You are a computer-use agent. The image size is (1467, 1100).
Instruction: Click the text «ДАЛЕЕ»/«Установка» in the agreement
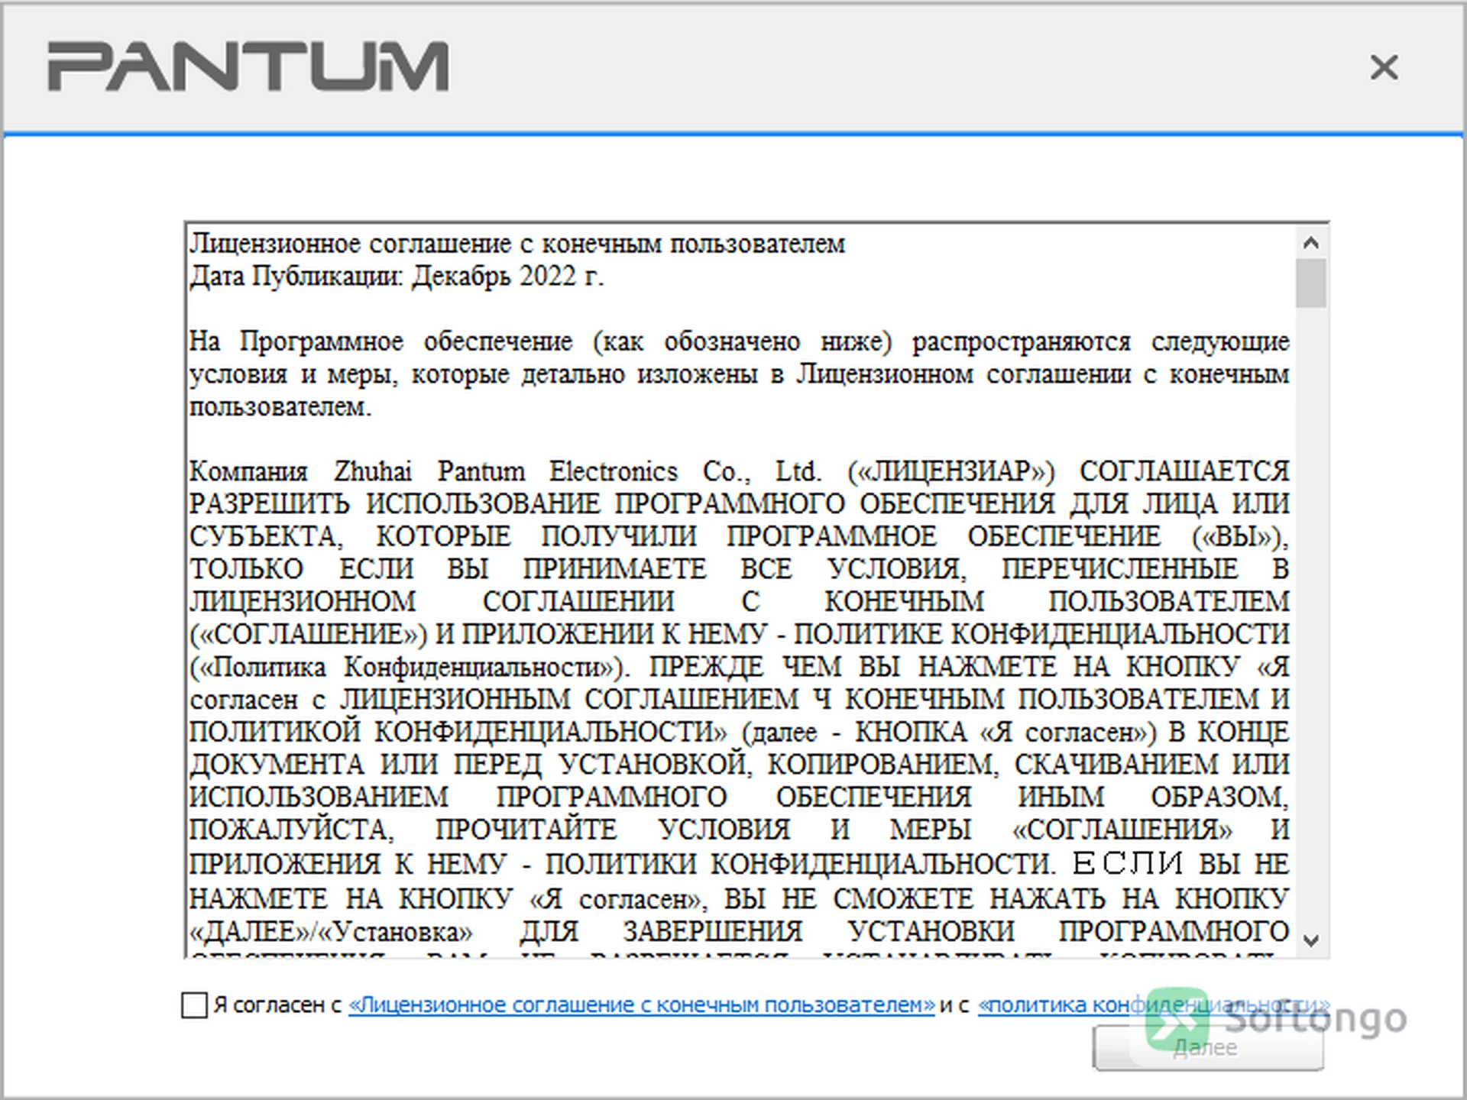point(331,932)
